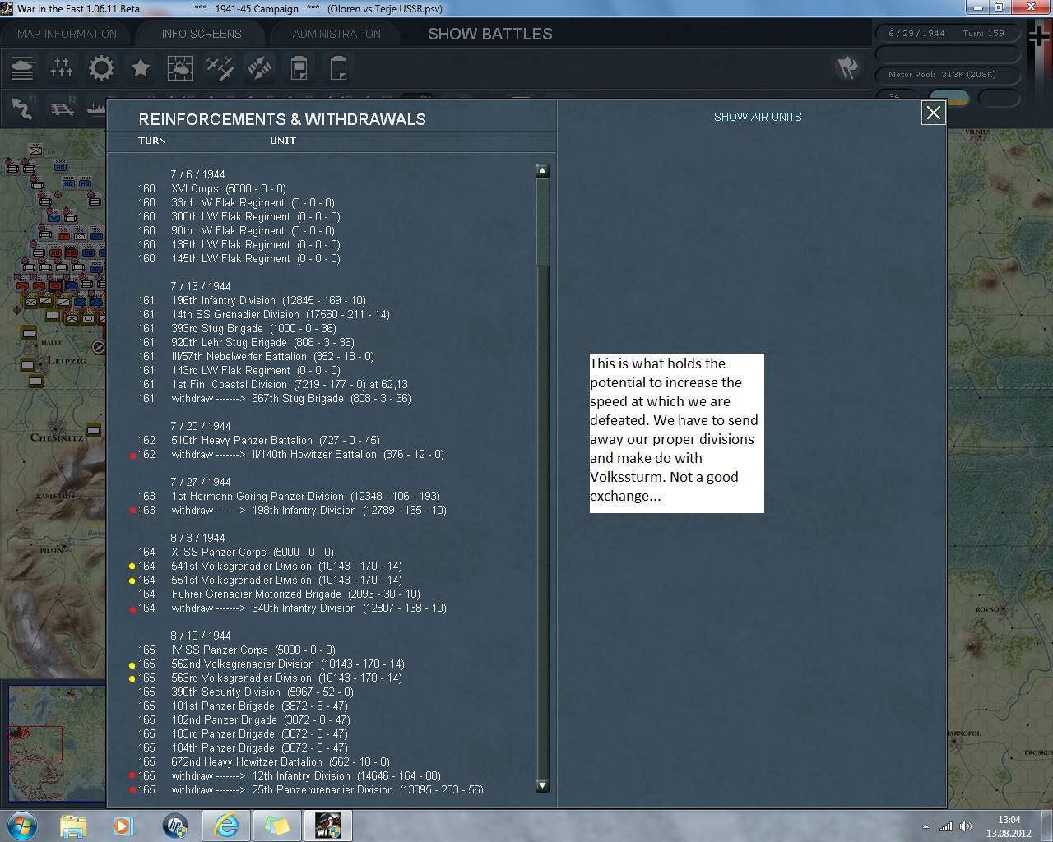This screenshot has width=1053, height=842.
Task: Click the Motor Pool 313K (208K) readout
Action: tap(947, 74)
